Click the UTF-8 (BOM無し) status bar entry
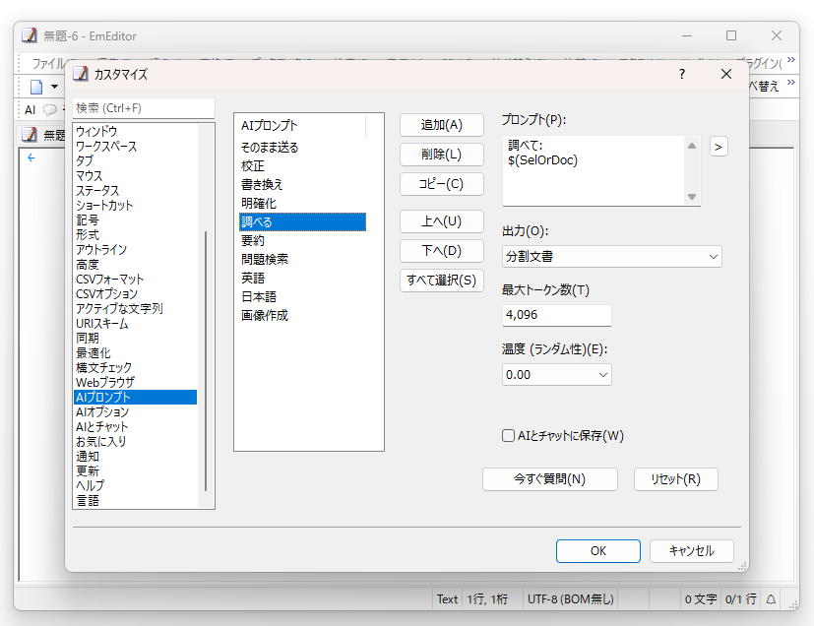The width and height of the screenshot is (814, 626). (571, 599)
